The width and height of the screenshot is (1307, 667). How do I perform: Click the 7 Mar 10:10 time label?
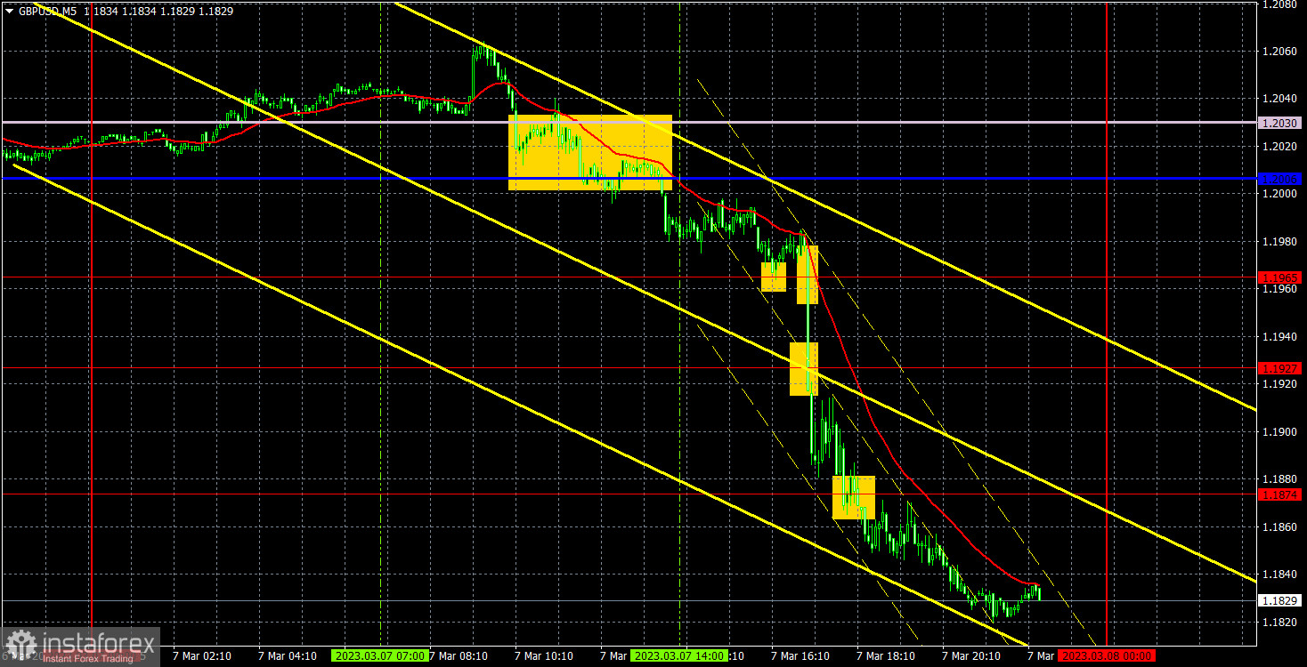point(544,656)
